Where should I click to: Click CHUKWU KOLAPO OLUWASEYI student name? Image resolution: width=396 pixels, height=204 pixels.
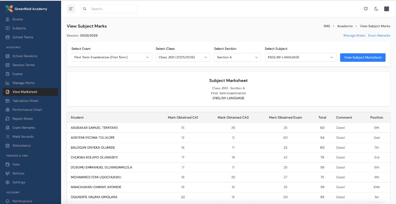point(94,157)
